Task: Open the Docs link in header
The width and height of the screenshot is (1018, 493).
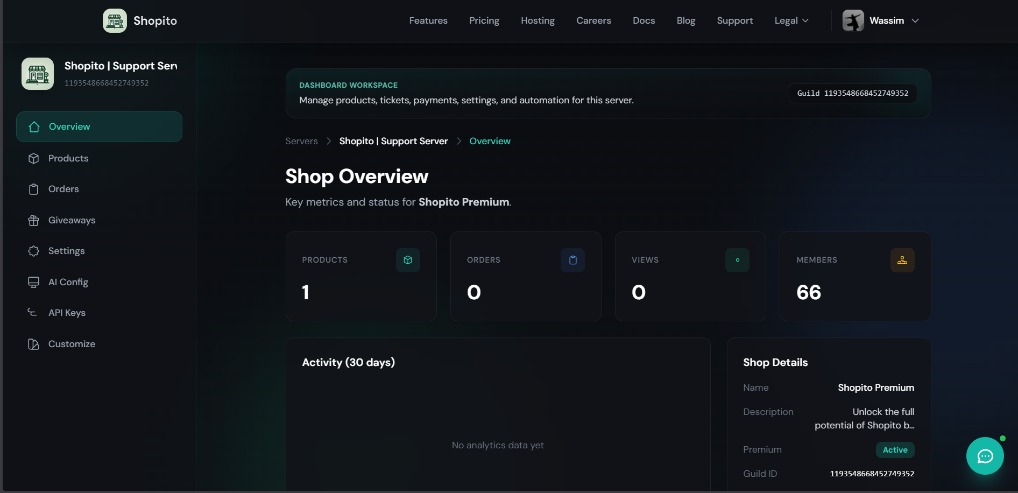Action: click(644, 20)
